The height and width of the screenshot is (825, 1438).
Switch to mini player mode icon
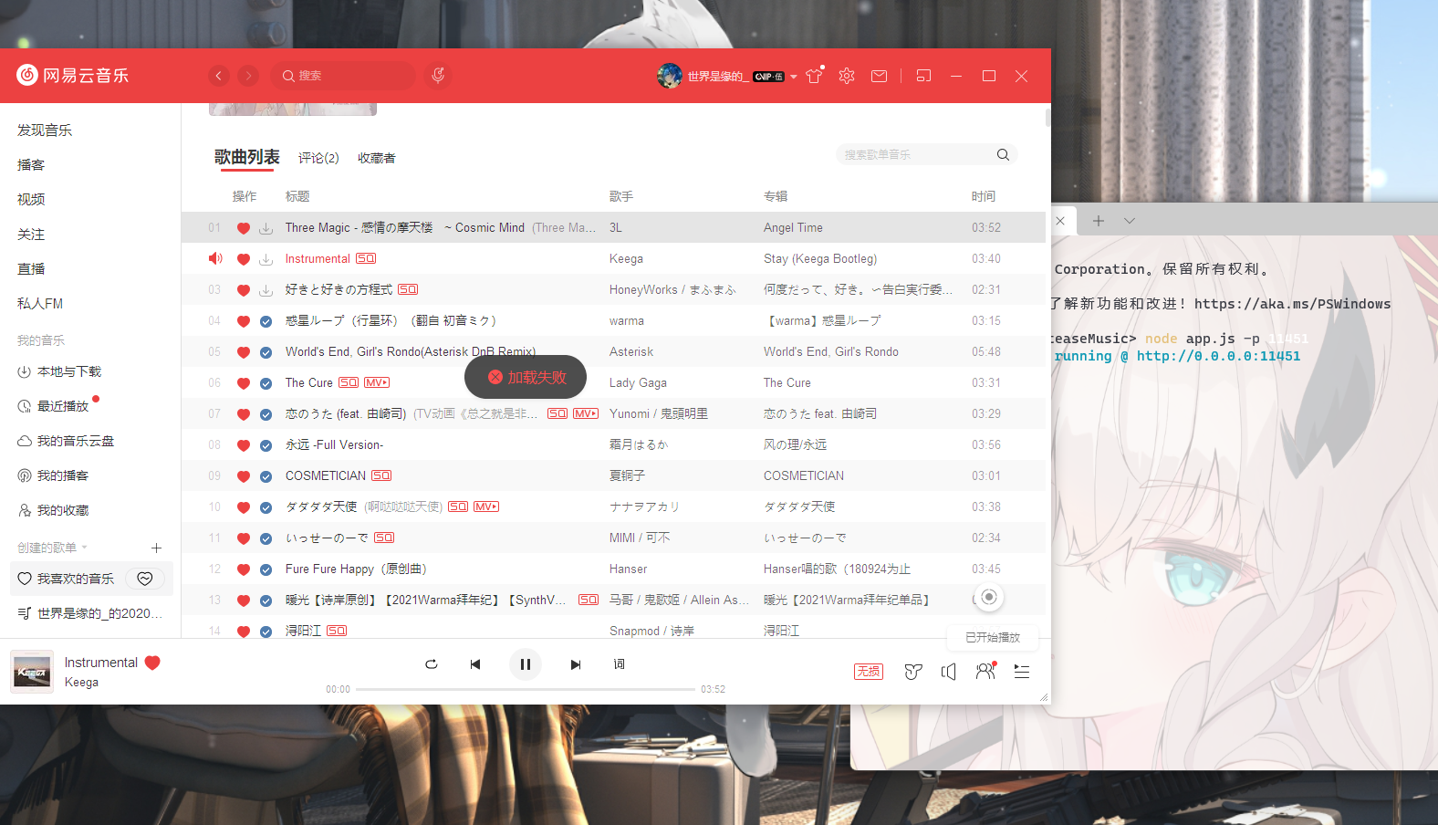click(923, 76)
